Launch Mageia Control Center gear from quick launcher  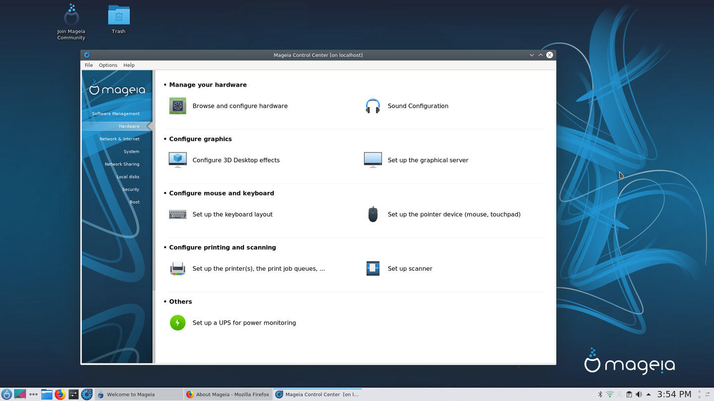(87, 394)
